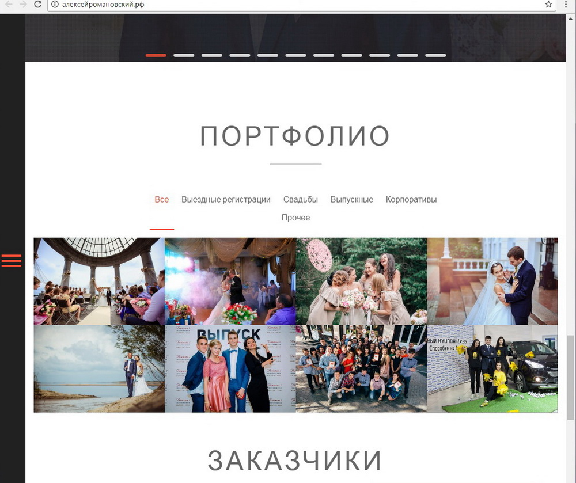The image size is (576, 483).
Task: Show the Свадьбы portfolio category
Action: tap(300, 200)
